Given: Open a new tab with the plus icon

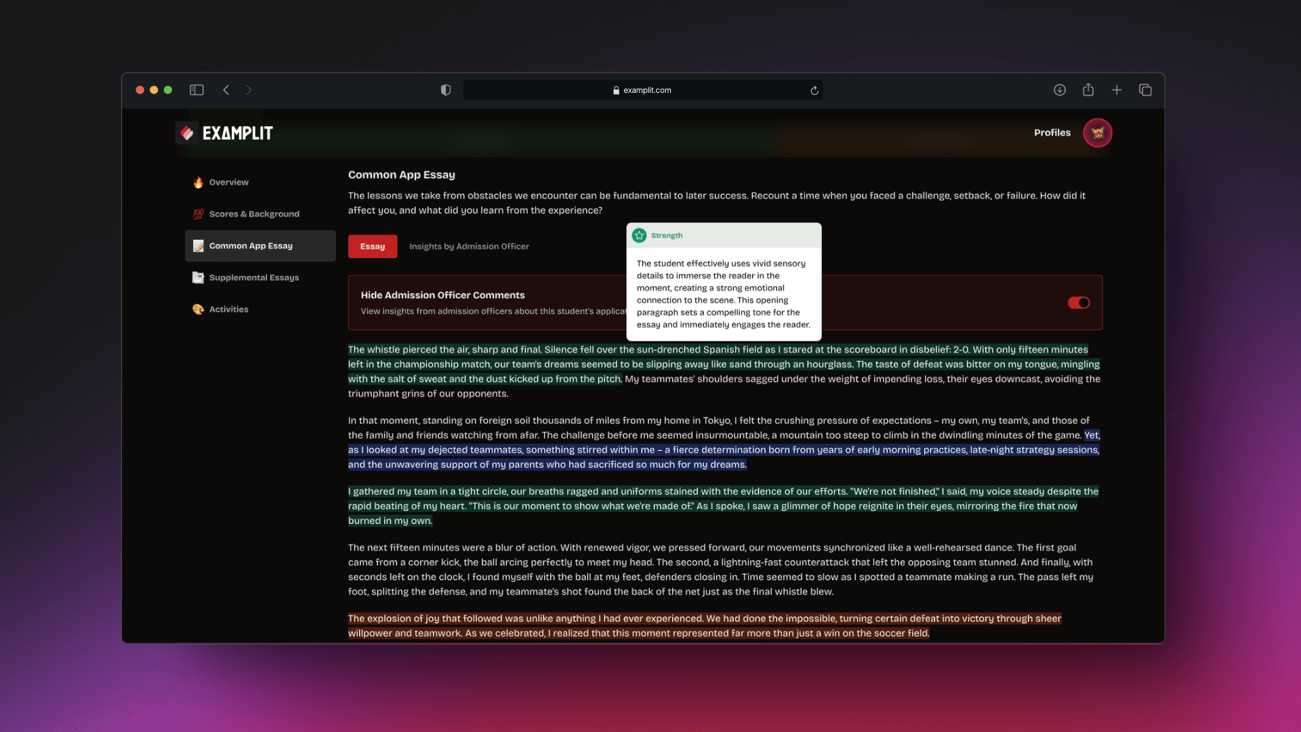Looking at the screenshot, I should click(x=1117, y=89).
